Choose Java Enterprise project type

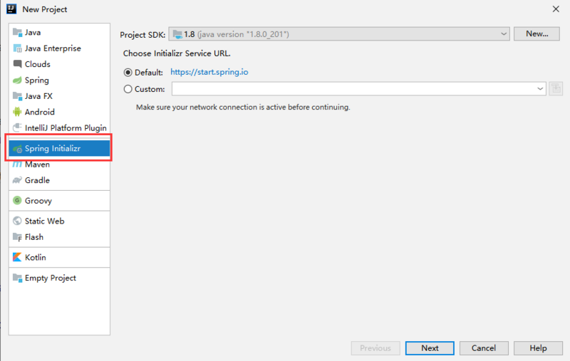[59, 48]
